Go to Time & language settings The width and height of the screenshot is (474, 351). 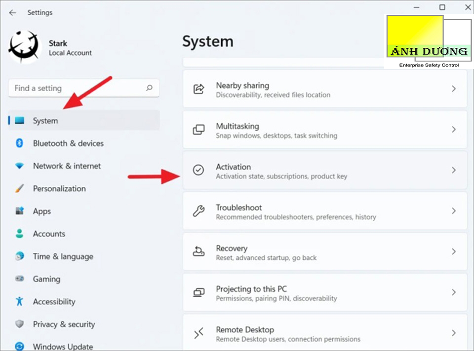(x=63, y=256)
